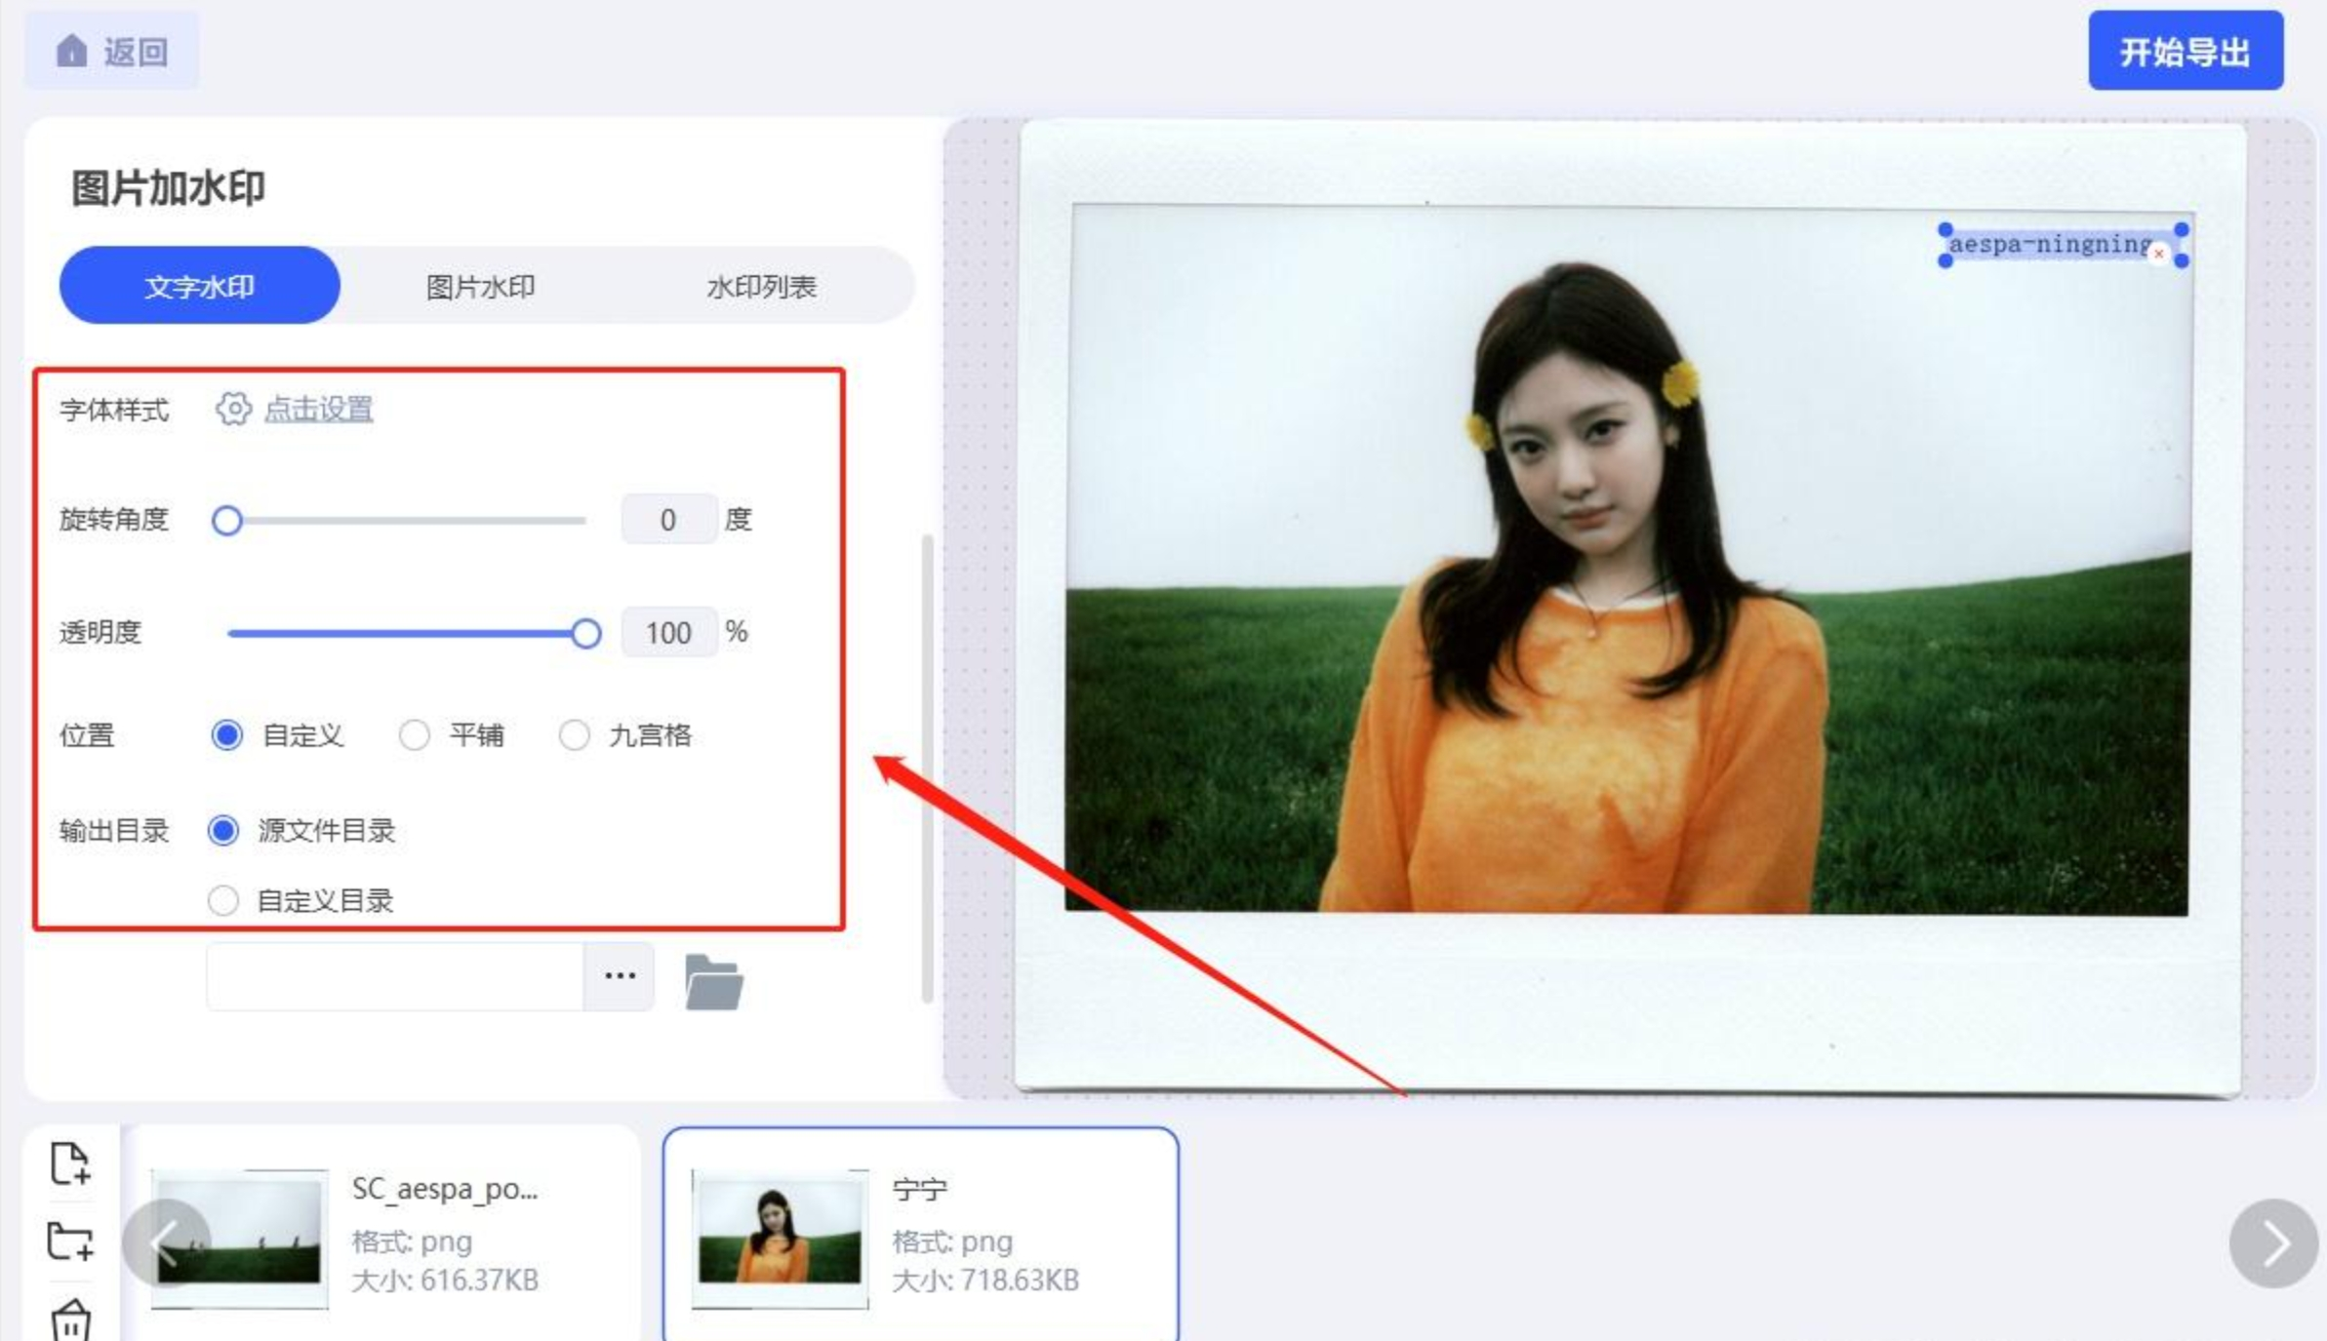This screenshot has width=2327, height=1341.
Task: Switch to the 文字水印 tab
Action: [200, 286]
